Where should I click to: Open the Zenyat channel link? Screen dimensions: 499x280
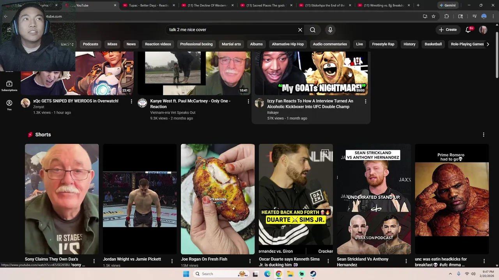pyautogui.click(x=39, y=107)
